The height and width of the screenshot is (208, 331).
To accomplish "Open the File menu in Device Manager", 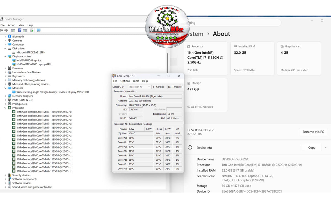I will point(2,25).
